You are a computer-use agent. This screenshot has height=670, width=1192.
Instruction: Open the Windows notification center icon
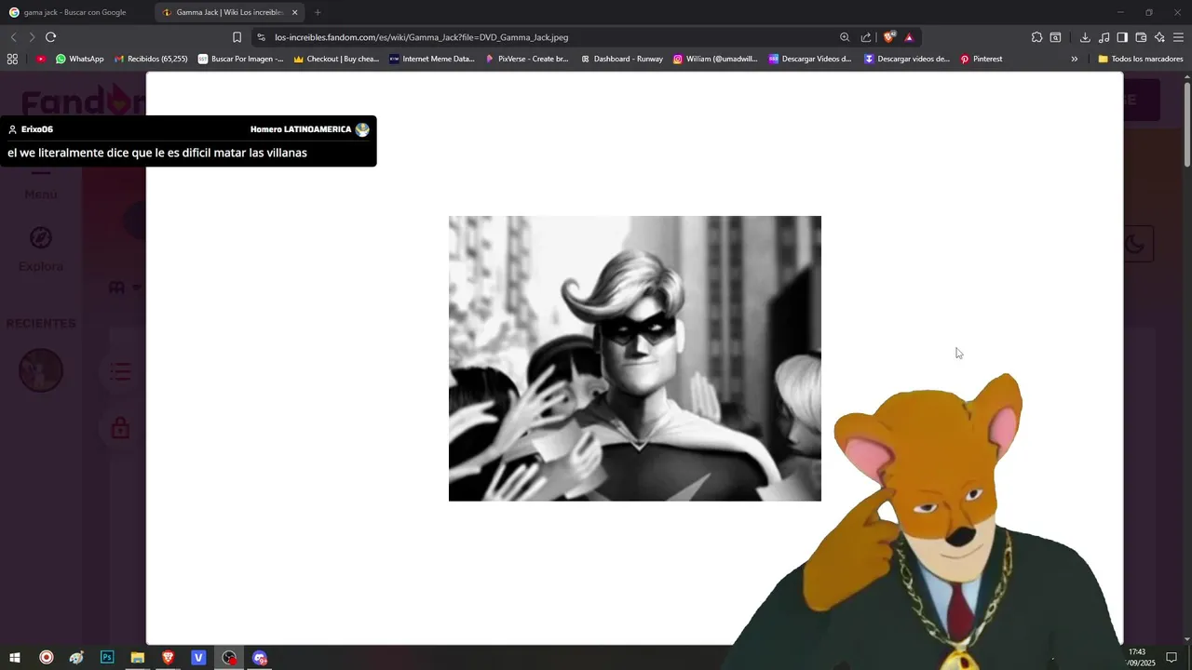(x=1172, y=658)
